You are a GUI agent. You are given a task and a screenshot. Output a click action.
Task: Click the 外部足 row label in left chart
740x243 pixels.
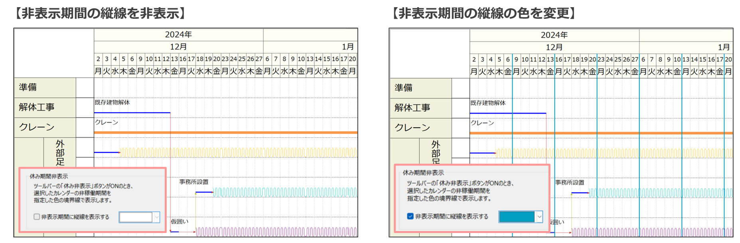point(60,152)
